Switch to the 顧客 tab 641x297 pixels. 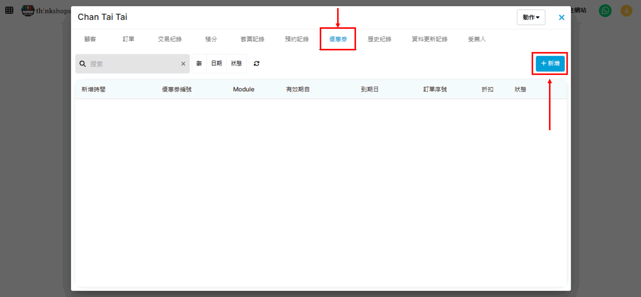click(90, 39)
